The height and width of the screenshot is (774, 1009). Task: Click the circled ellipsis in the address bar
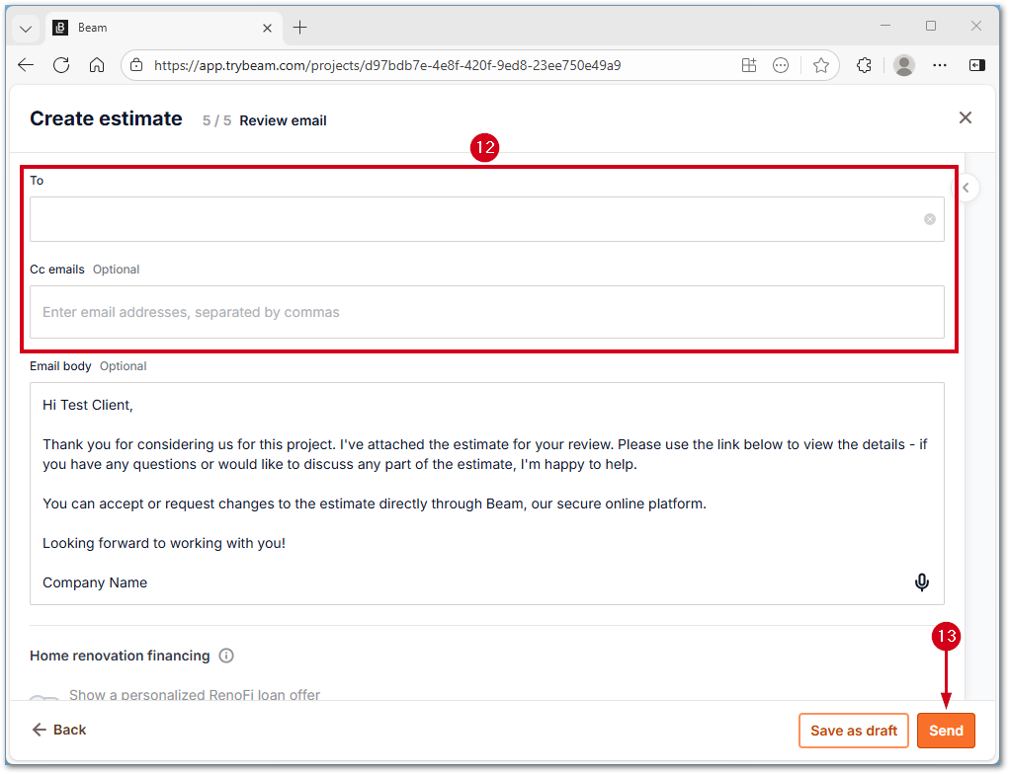click(781, 64)
